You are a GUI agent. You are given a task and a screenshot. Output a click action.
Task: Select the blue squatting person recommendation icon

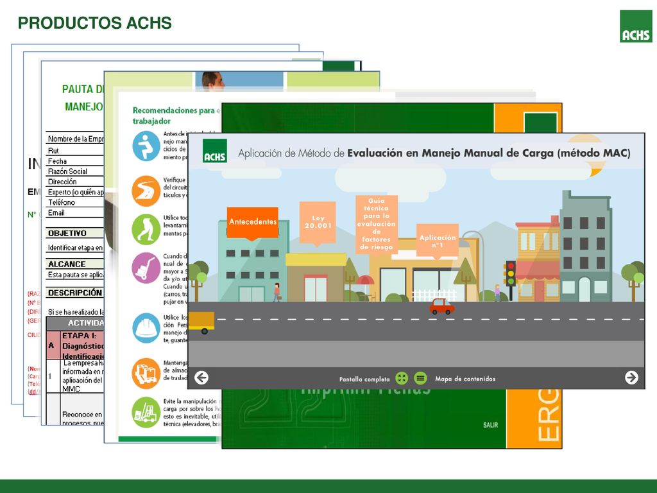click(x=146, y=146)
